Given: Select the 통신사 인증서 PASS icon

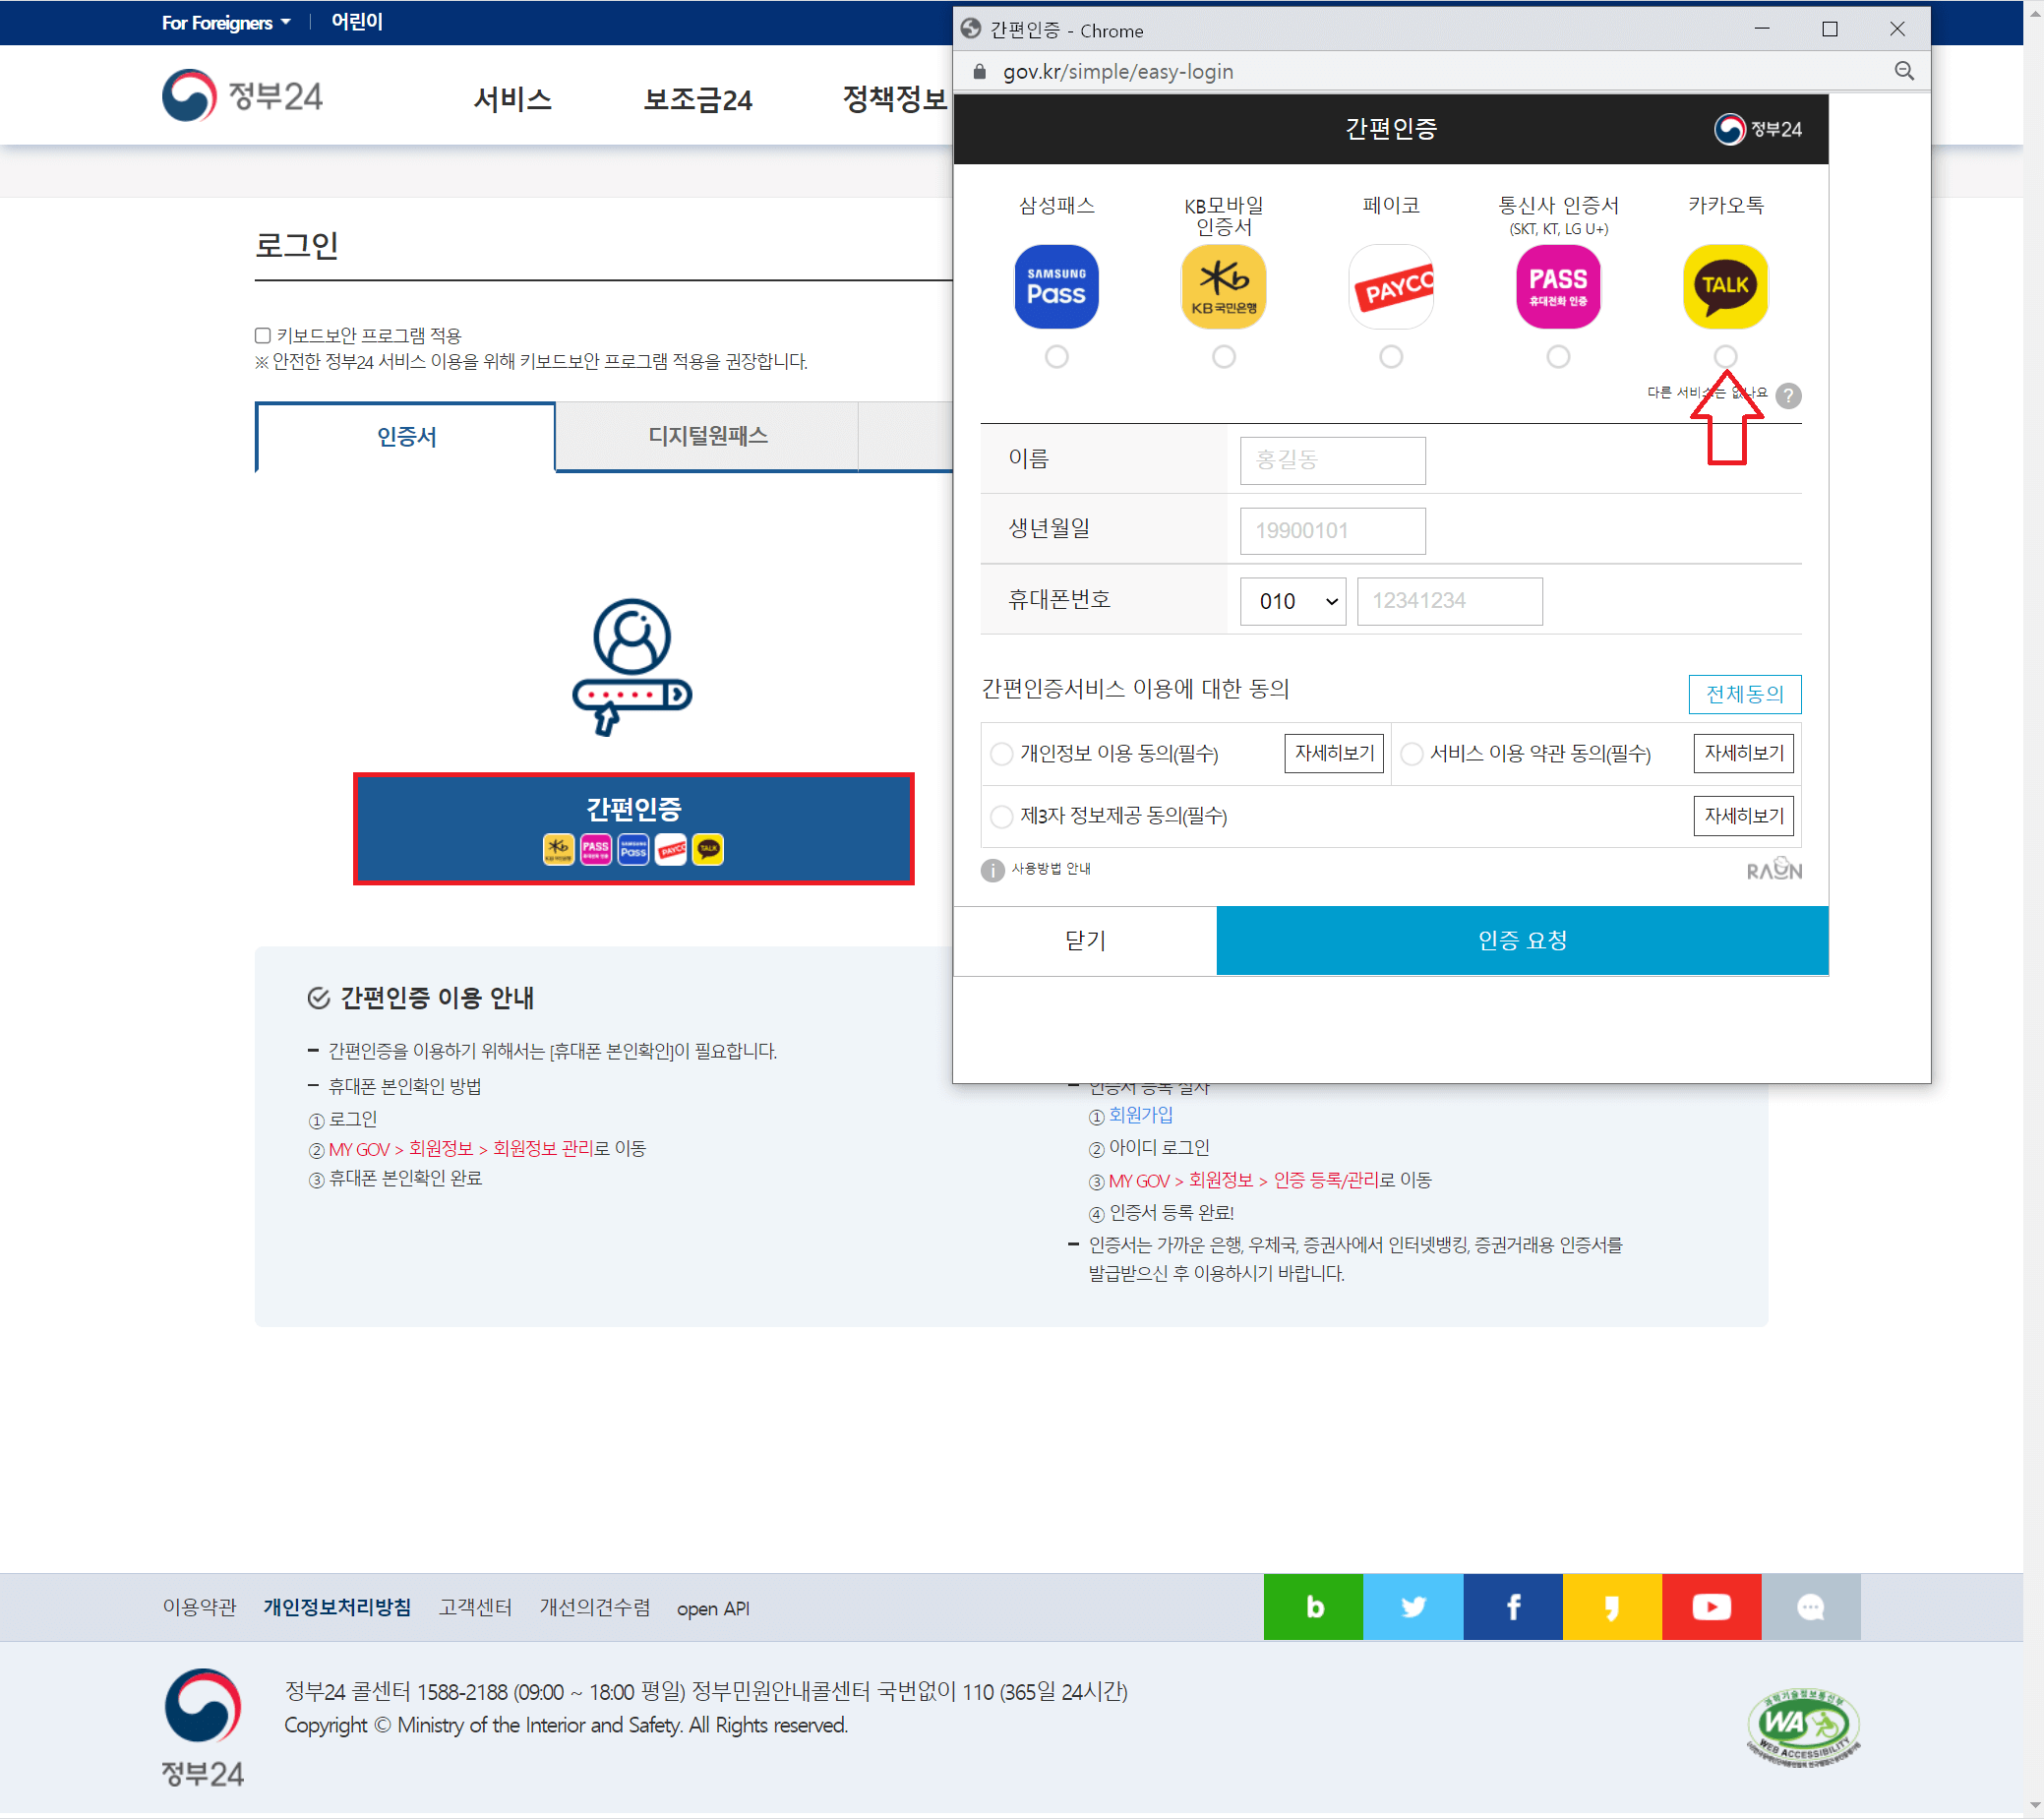Looking at the screenshot, I should (1554, 286).
